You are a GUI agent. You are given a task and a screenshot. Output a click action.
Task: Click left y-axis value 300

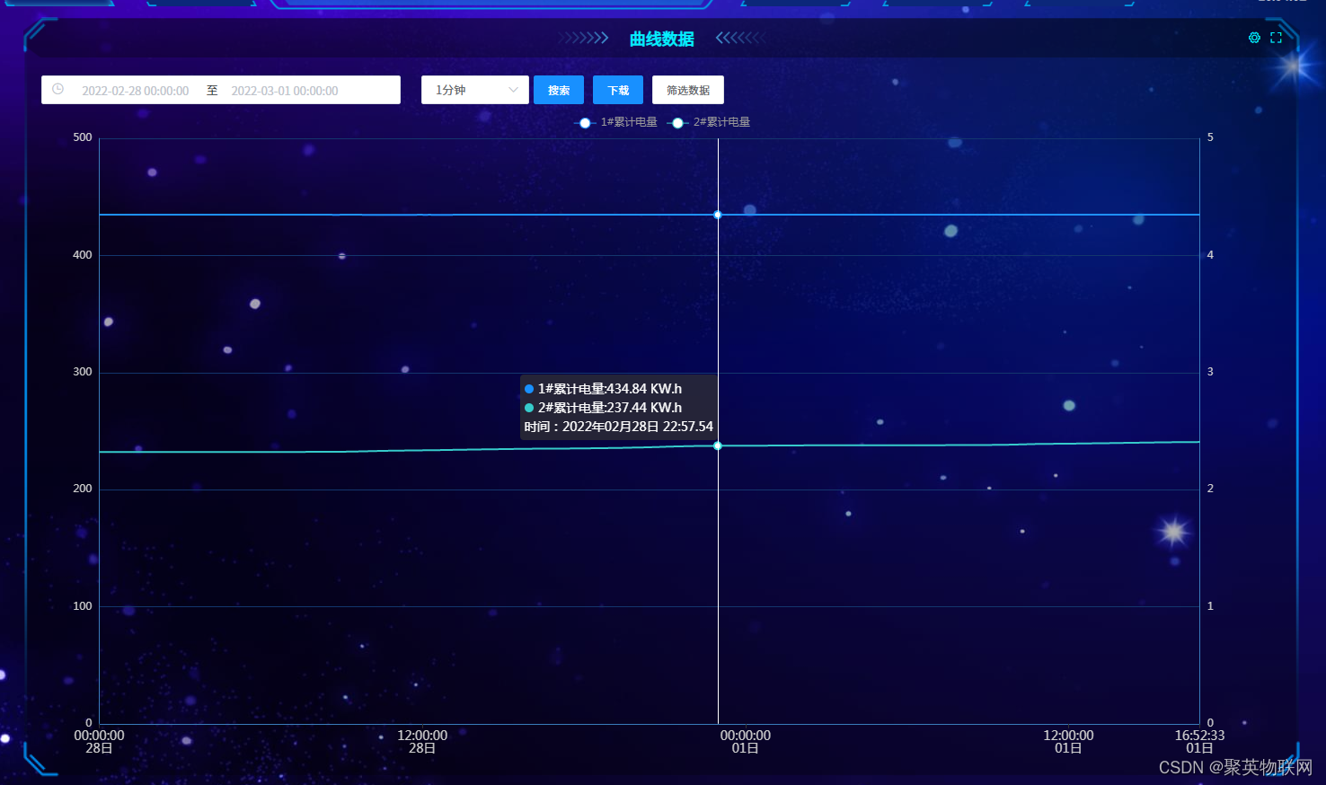pos(83,372)
